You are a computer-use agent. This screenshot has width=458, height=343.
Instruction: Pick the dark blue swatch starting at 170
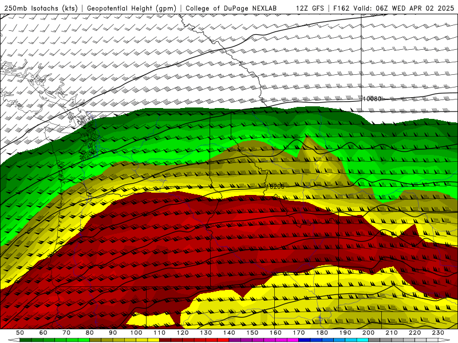click(305, 340)
